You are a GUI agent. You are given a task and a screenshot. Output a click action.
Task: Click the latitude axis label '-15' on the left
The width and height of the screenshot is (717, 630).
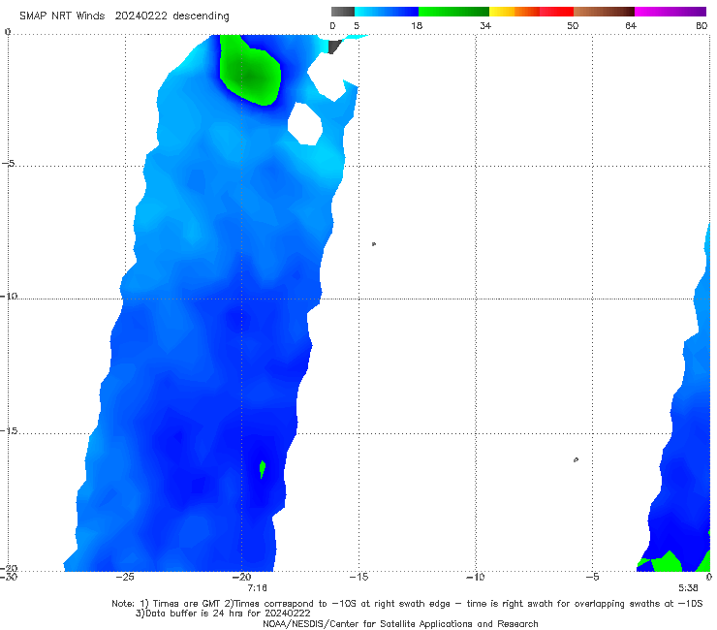pyautogui.click(x=9, y=431)
